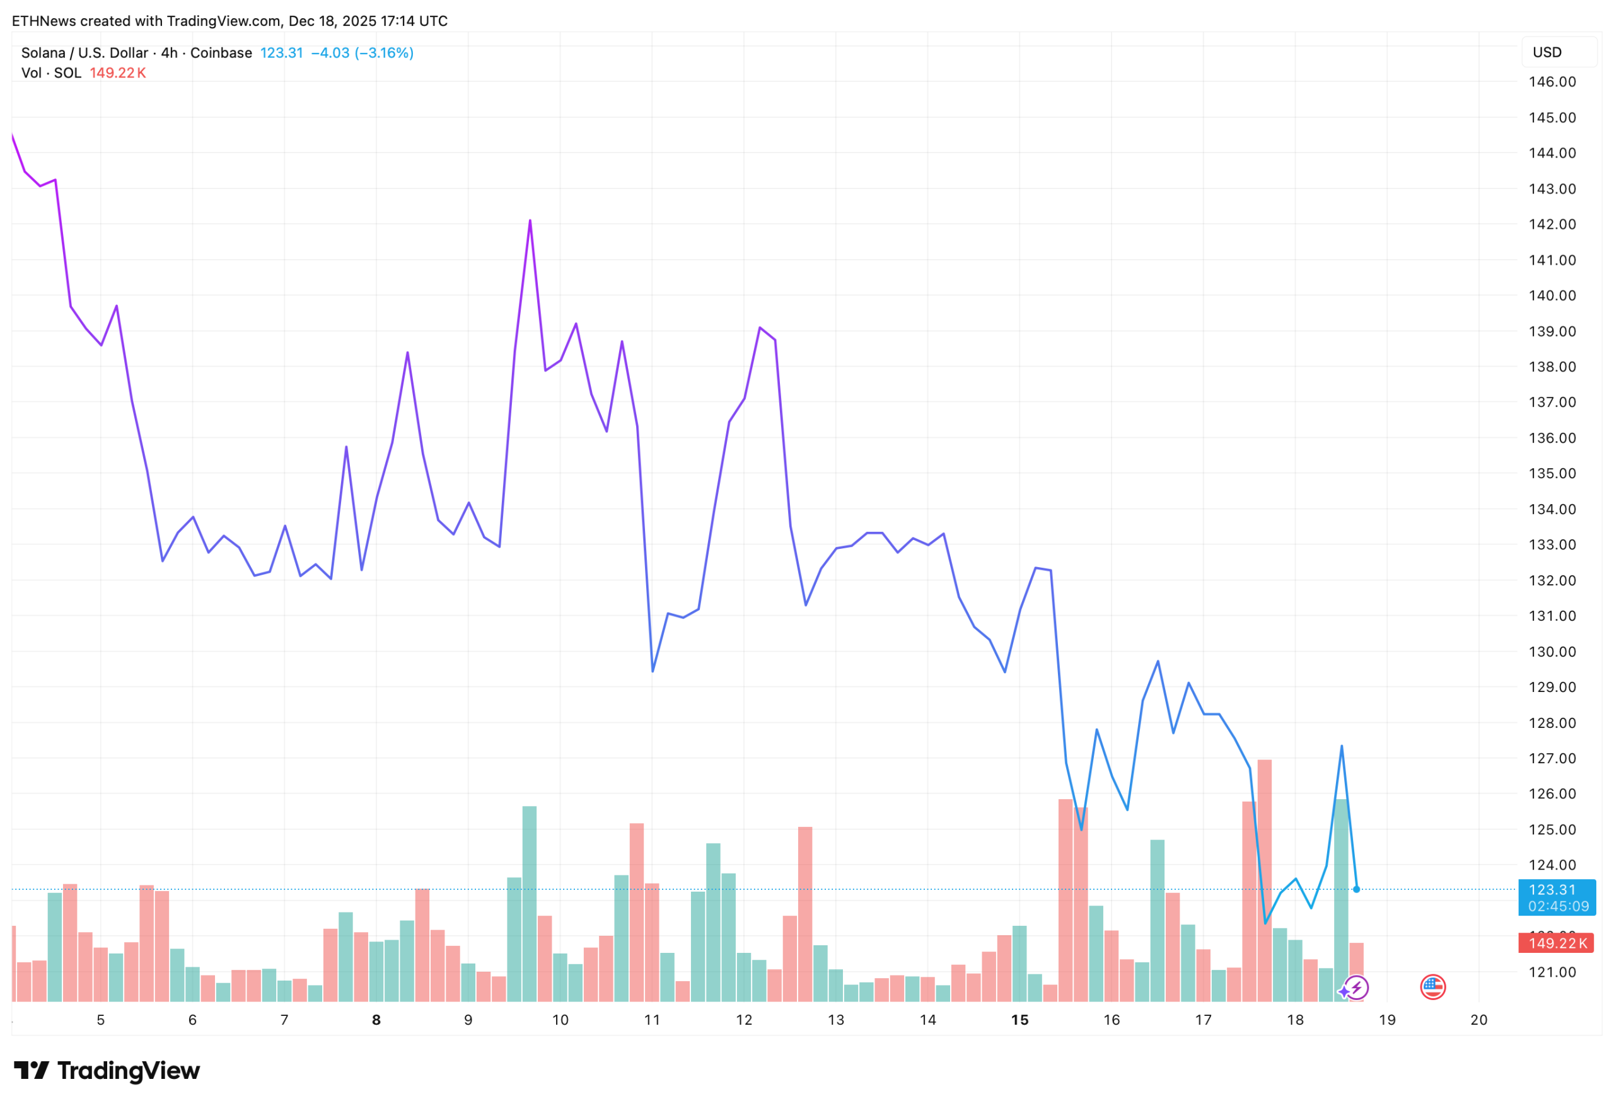Screen dimensions: 1614x1106
Task: Click the red 149.22K volume label
Action: tap(1557, 943)
